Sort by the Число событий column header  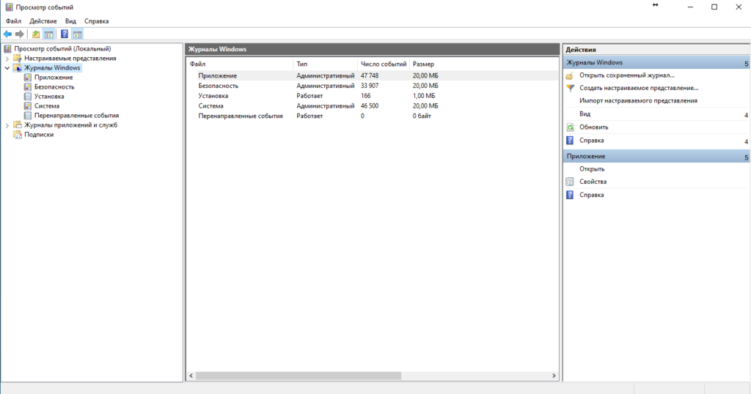pos(383,64)
